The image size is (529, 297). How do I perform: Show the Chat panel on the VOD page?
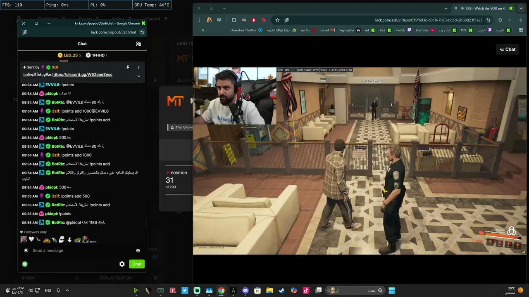508,49
